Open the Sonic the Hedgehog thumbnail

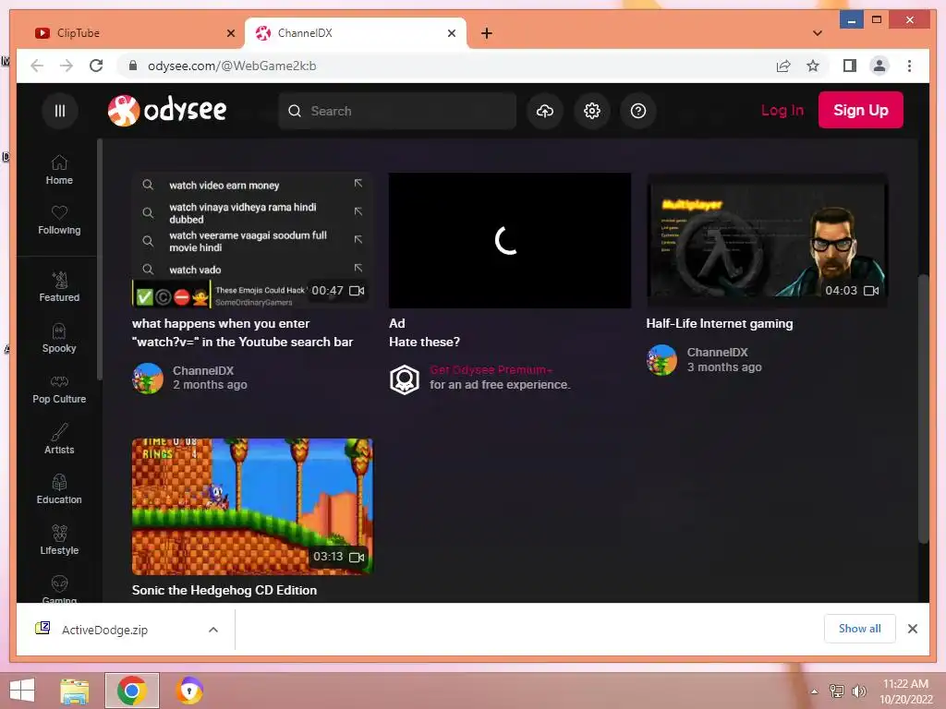[252, 507]
